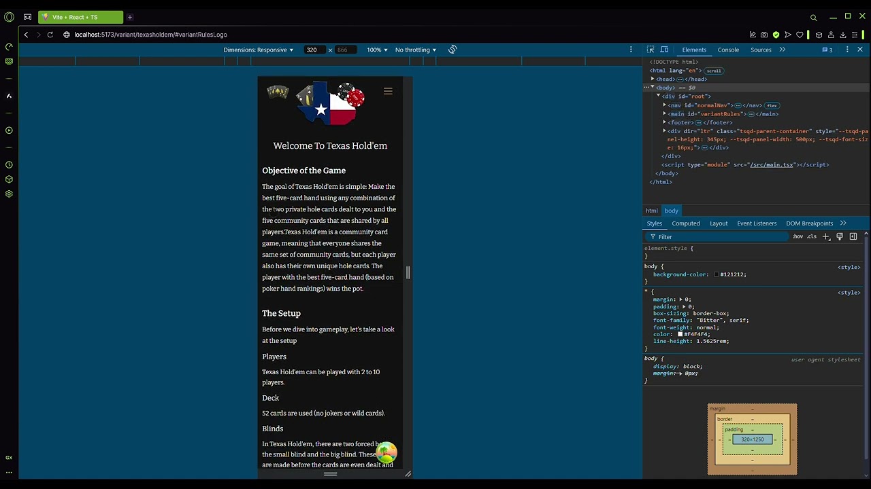
Task: Toggle the computed styles sidebar pane
Action: coord(853,237)
